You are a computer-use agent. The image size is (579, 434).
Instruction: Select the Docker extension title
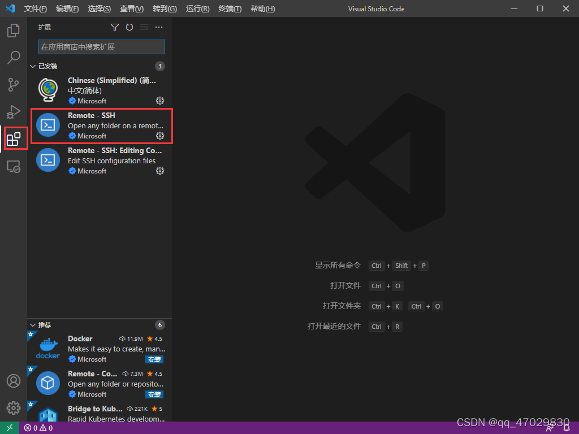[80, 339]
